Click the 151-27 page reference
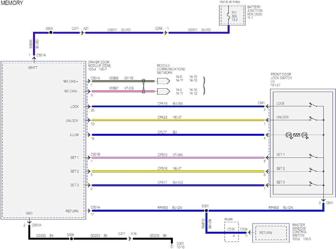This screenshot has width=336, height=249. pos(276,85)
